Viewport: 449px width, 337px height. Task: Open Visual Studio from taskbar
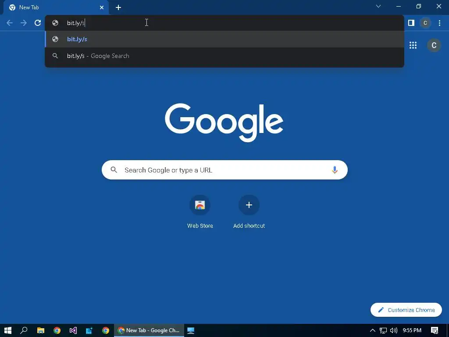pos(73,330)
